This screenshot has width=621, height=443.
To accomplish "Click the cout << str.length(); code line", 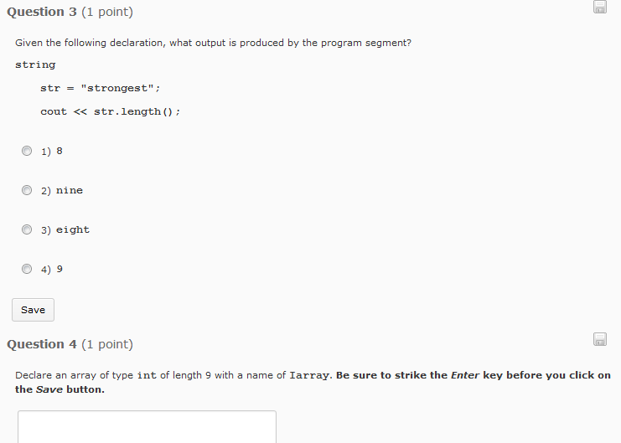I will (x=110, y=112).
